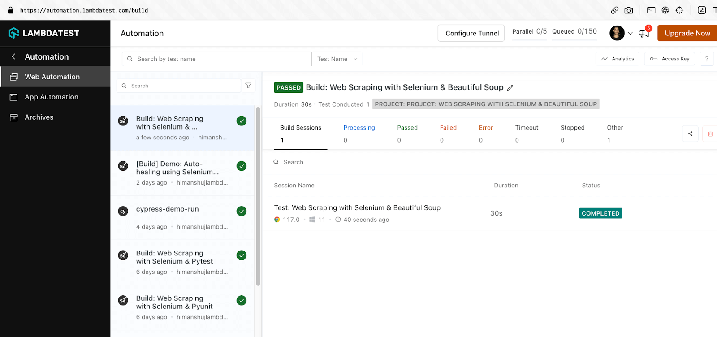Select the Timeout tab
The image size is (717, 337).
tap(527, 134)
